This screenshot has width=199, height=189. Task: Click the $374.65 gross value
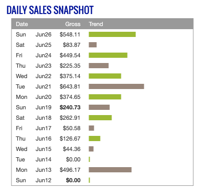pos(70,97)
